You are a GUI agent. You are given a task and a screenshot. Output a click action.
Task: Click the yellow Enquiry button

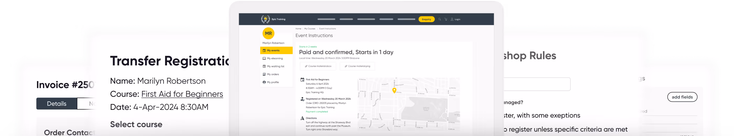(426, 19)
